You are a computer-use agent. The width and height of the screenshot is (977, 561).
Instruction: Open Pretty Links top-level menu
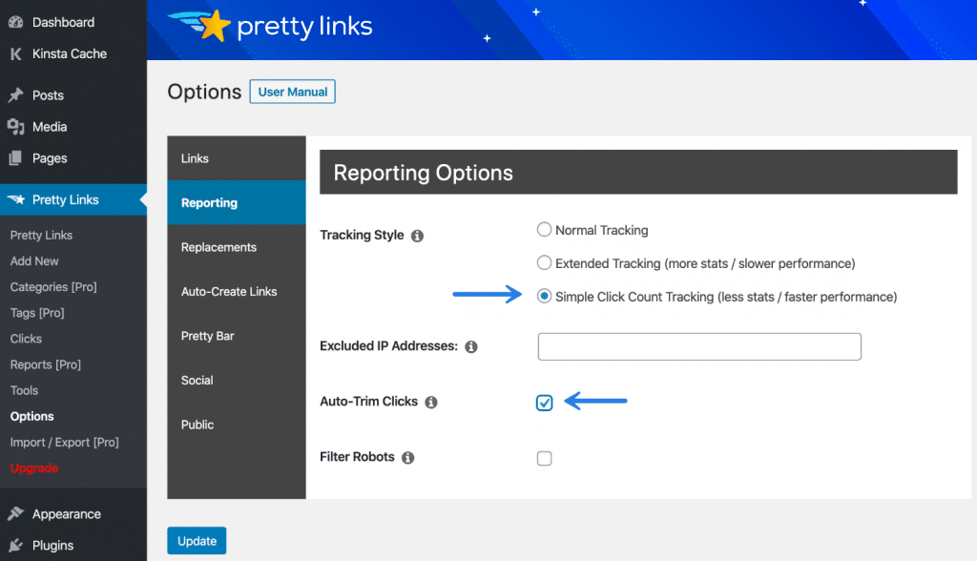coord(73,199)
